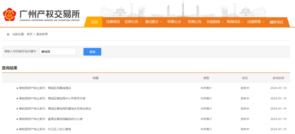295x134 pixels.
Task: Open the 融资项目 menu item
Action: (276, 22)
